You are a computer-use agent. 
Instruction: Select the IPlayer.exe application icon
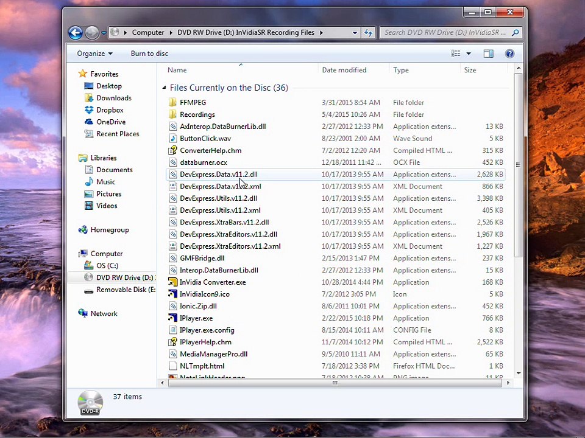click(x=172, y=318)
